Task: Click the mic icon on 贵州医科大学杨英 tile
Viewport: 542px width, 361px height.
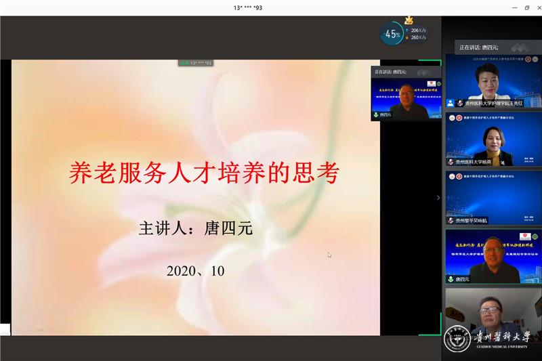Action: coord(450,162)
